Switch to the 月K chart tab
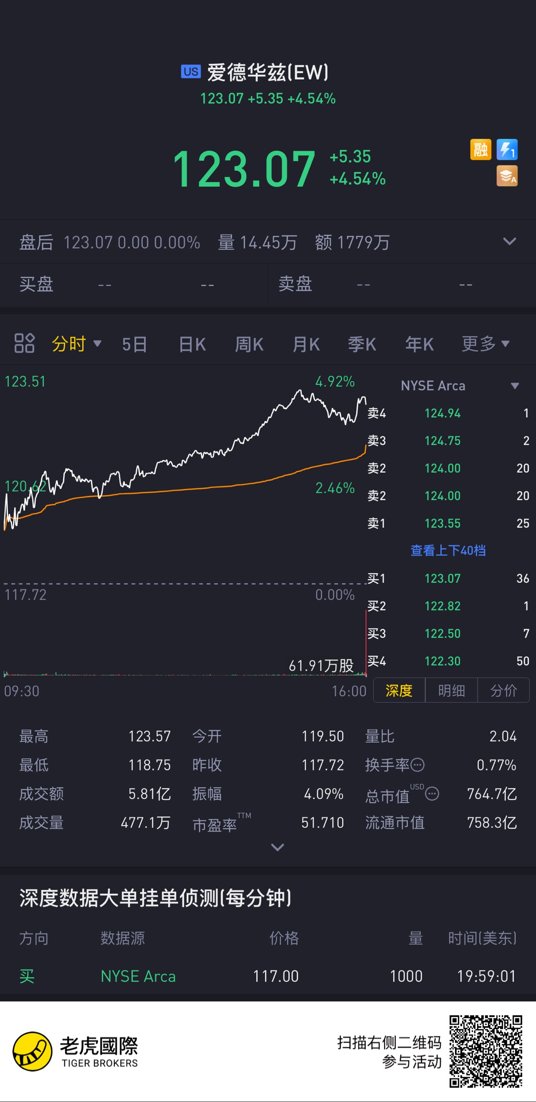 [306, 344]
